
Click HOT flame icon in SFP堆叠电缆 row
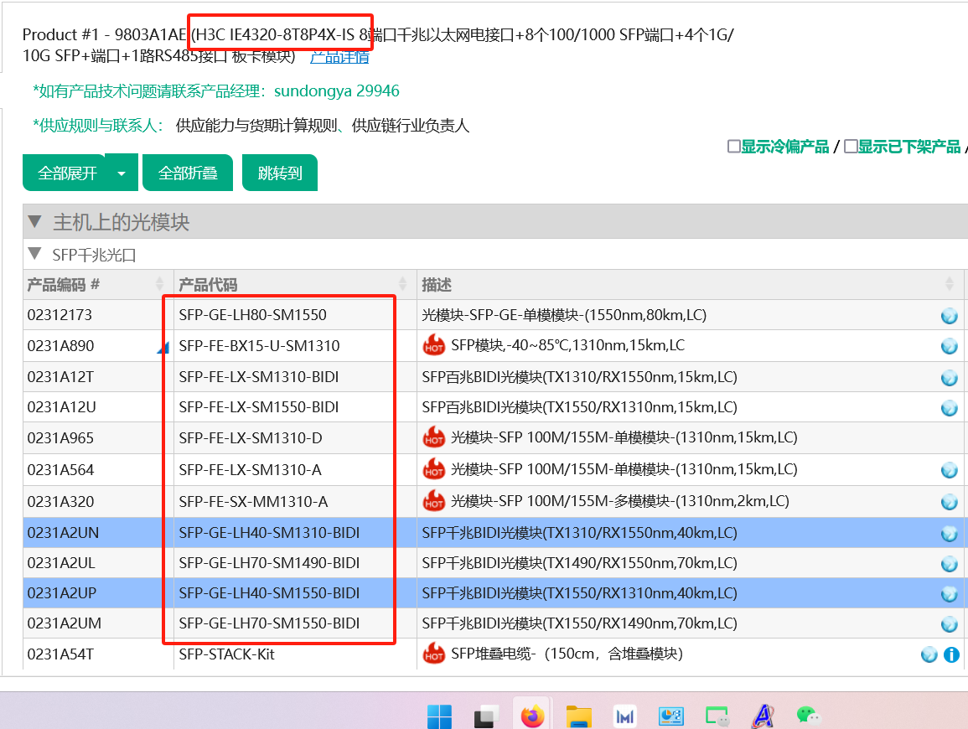(x=434, y=654)
